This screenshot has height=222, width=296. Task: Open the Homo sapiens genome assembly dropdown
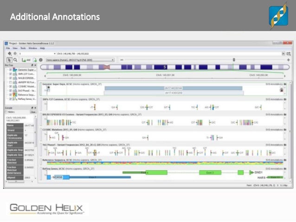coord(80,60)
